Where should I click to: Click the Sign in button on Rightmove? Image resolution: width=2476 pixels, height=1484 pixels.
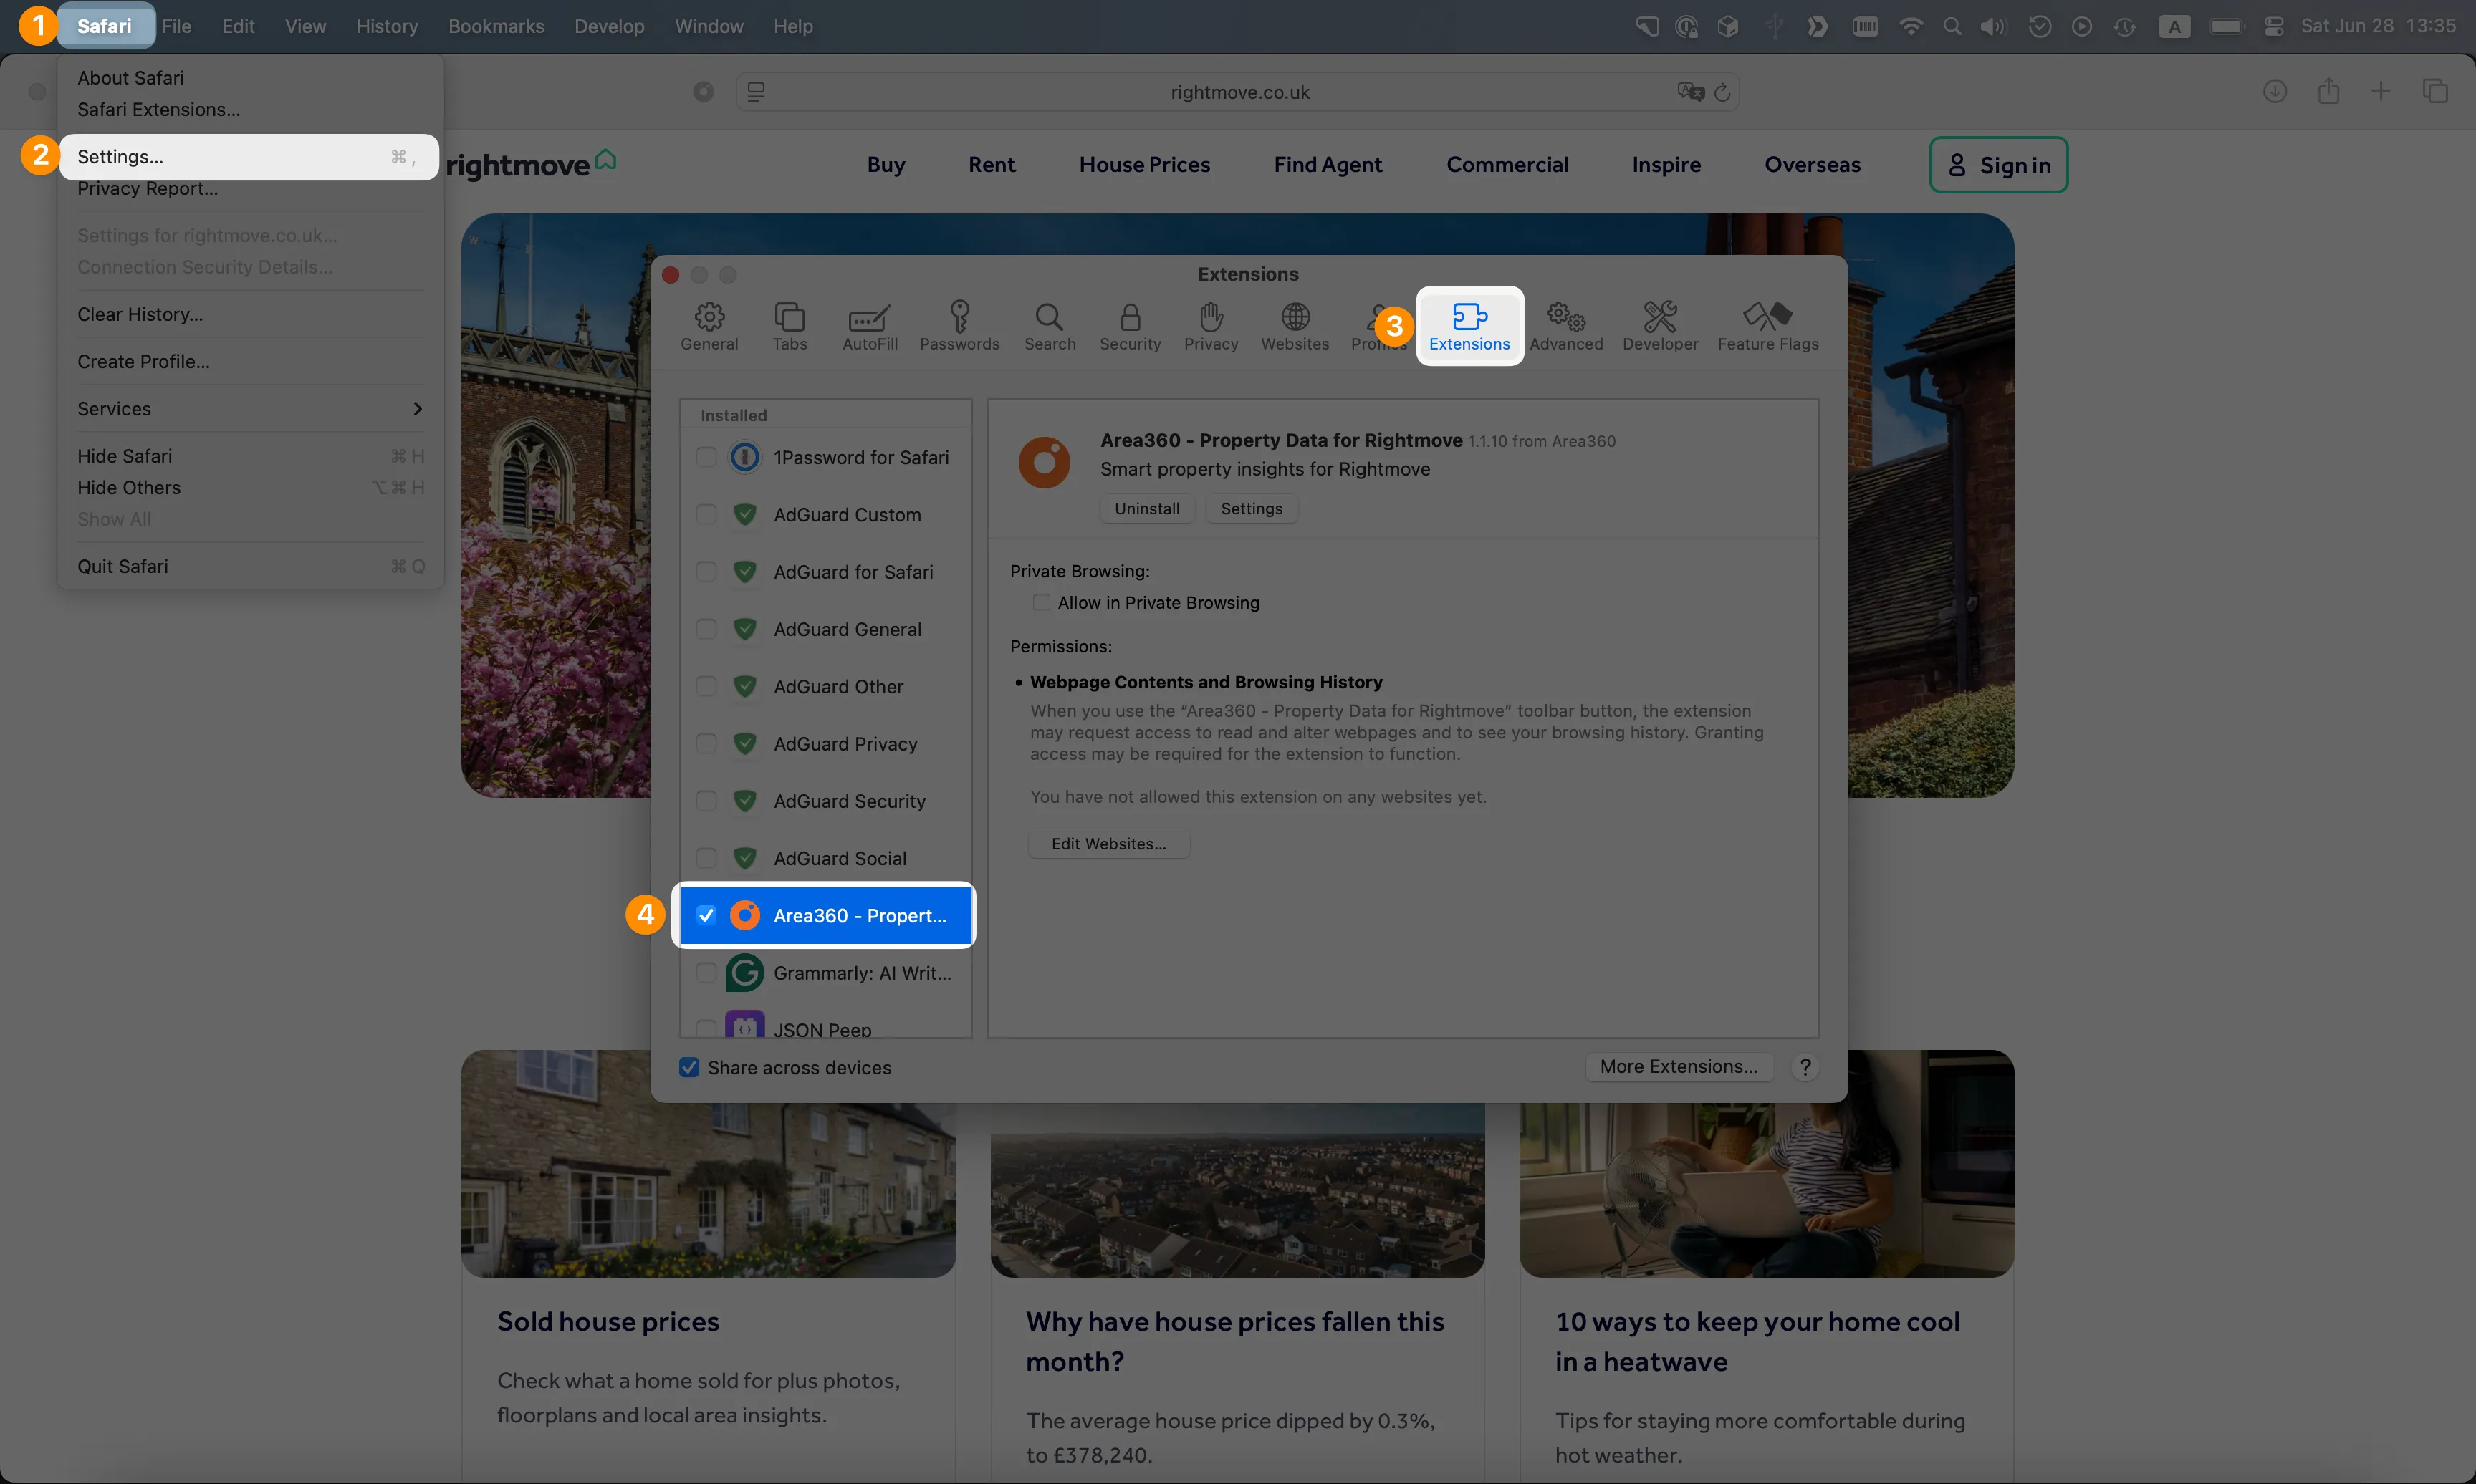(x=1998, y=165)
